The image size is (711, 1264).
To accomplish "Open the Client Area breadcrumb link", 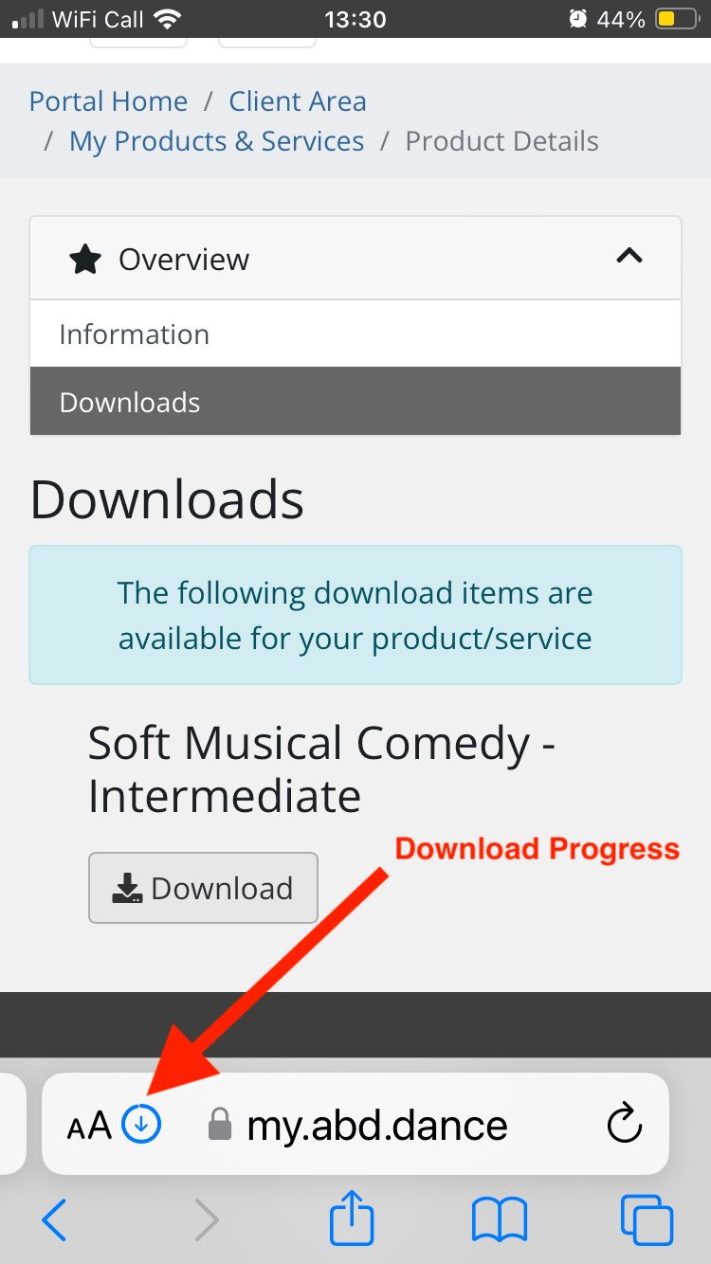I will [x=298, y=101].
